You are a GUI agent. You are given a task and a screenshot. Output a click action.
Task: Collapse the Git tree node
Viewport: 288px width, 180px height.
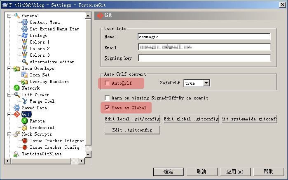click(x=9, y=114)
